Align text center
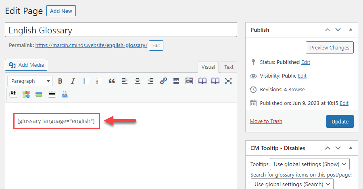Image resolution: width=363 pixels, height=189 pixels. pos(138,81)
